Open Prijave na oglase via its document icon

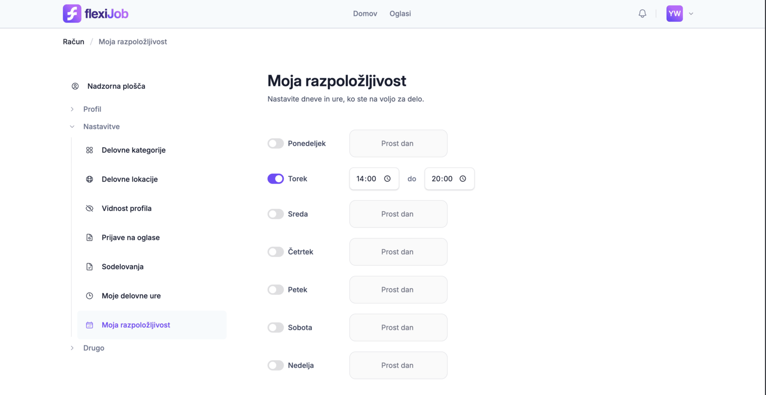coord(89,237)
